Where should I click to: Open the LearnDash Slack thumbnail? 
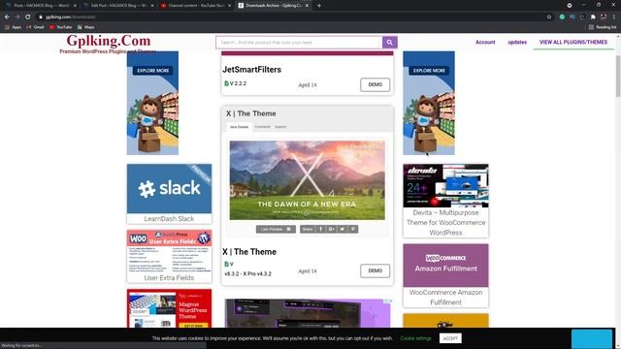point(169,189)
